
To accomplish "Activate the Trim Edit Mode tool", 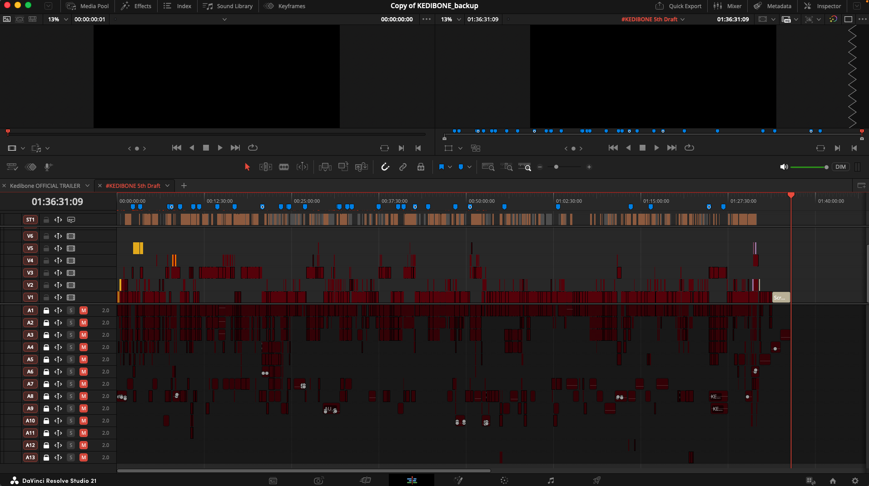I will [266, 167].
